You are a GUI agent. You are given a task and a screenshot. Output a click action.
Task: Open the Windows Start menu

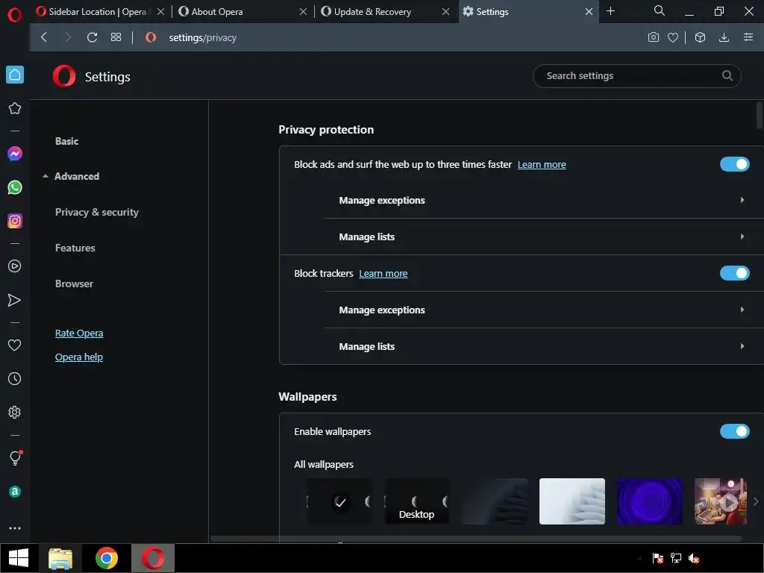(x=19, y=558)
